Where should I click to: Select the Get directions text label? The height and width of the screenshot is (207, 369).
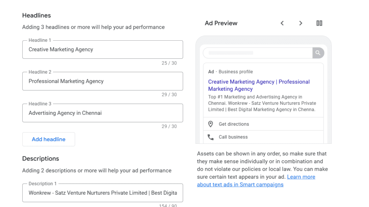pyautogui.click(x=234, y=124)
